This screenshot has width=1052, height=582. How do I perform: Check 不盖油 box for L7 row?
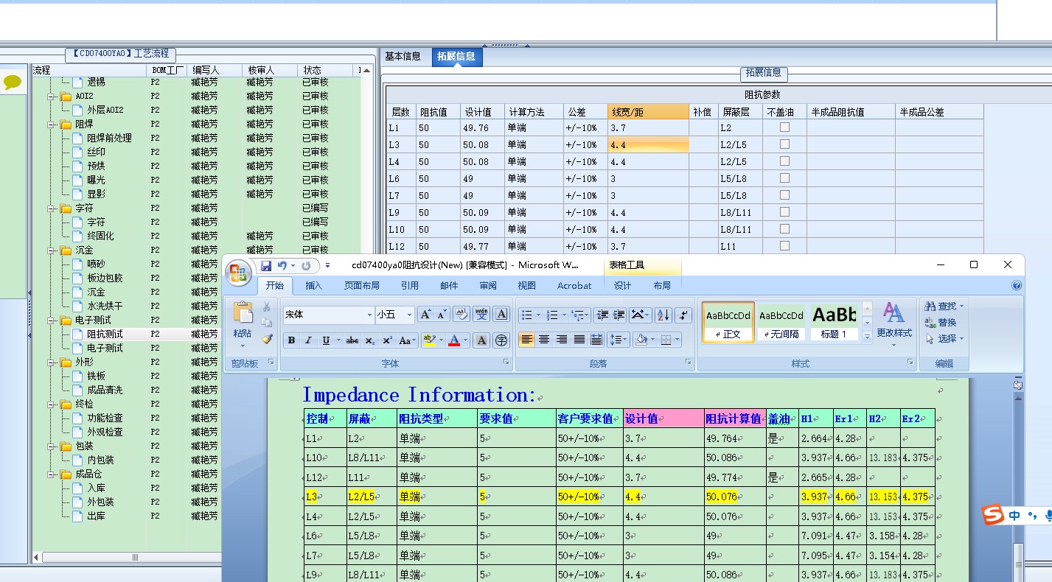pos(784,195)
